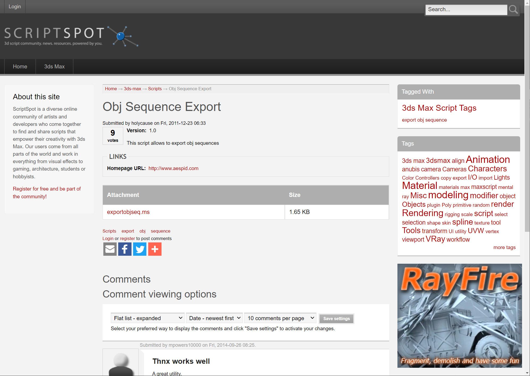Share on Twitter icon
The height and width of the screenshot is (376, 530).
pos(139,249)
